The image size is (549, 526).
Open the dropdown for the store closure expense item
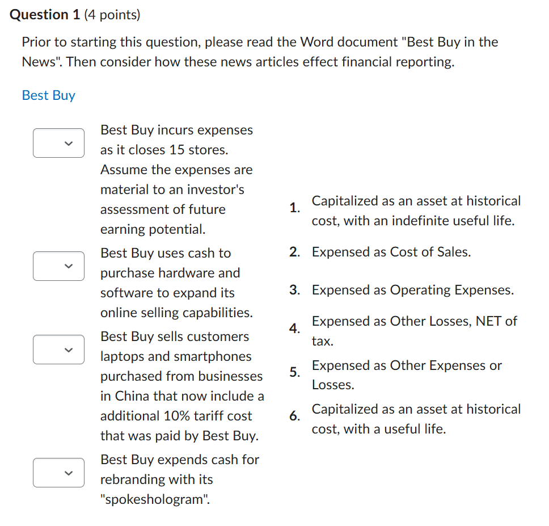pyautogui.click(x=58, y=143)
